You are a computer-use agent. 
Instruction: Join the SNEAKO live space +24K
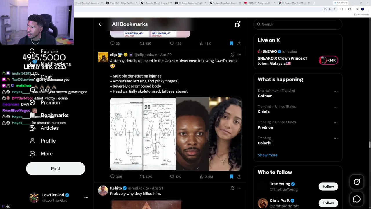(328, 60)
